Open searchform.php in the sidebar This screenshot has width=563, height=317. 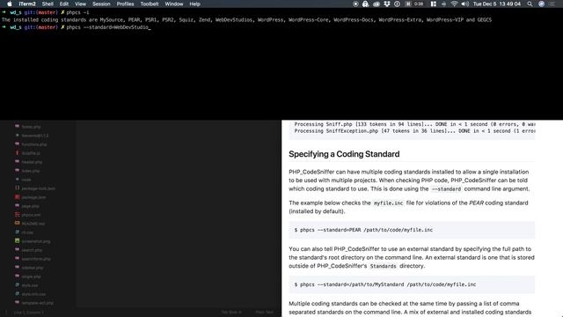[x=36, y=259]
